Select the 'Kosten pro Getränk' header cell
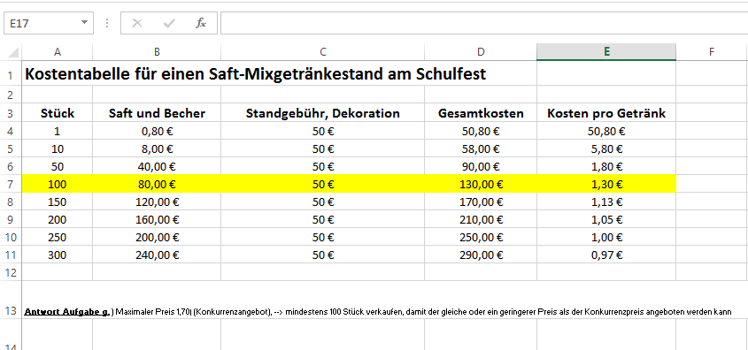This screenshot has height=350, width=748. [606, 113]
